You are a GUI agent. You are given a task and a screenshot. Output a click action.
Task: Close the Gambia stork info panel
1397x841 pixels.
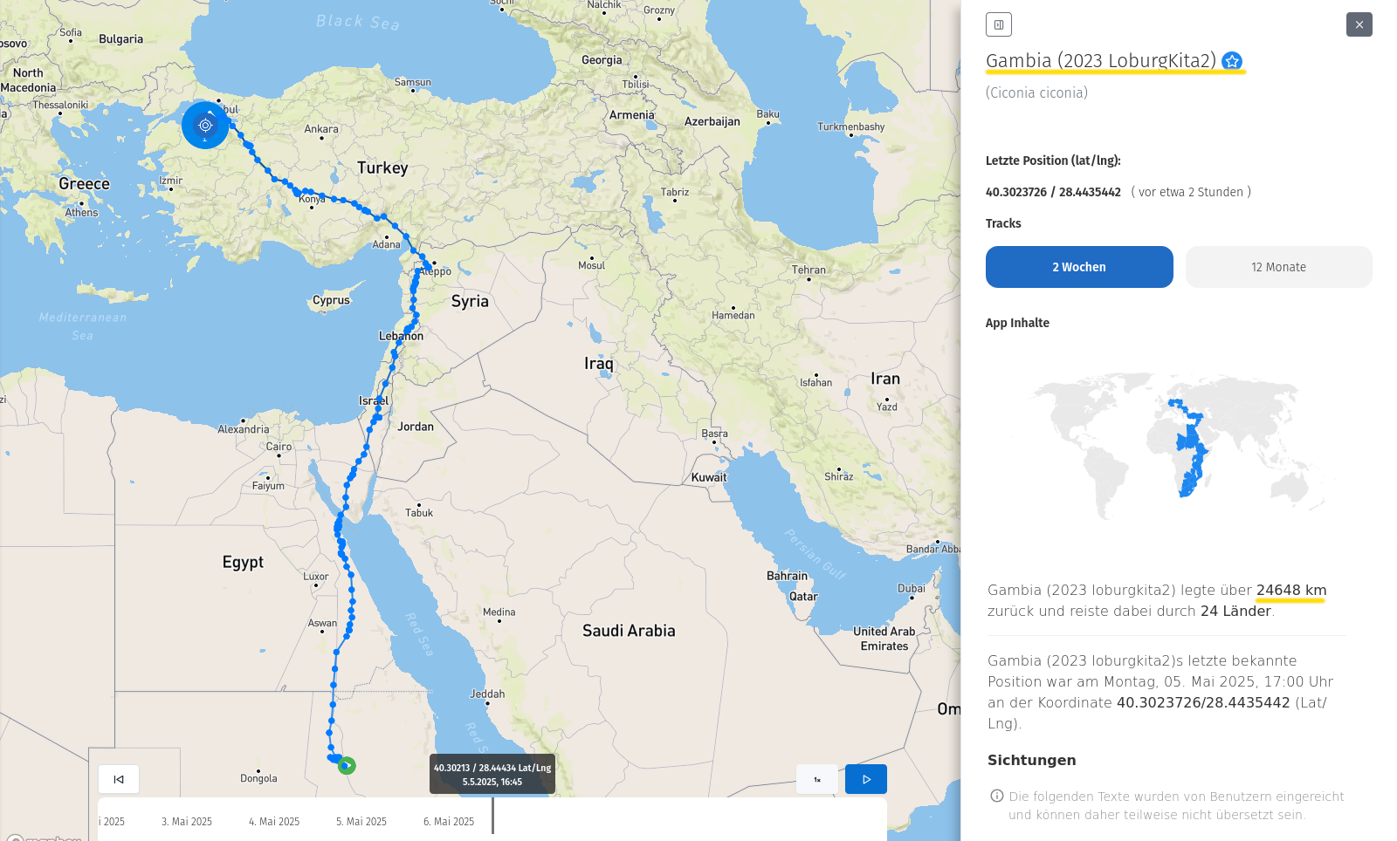1359,24
